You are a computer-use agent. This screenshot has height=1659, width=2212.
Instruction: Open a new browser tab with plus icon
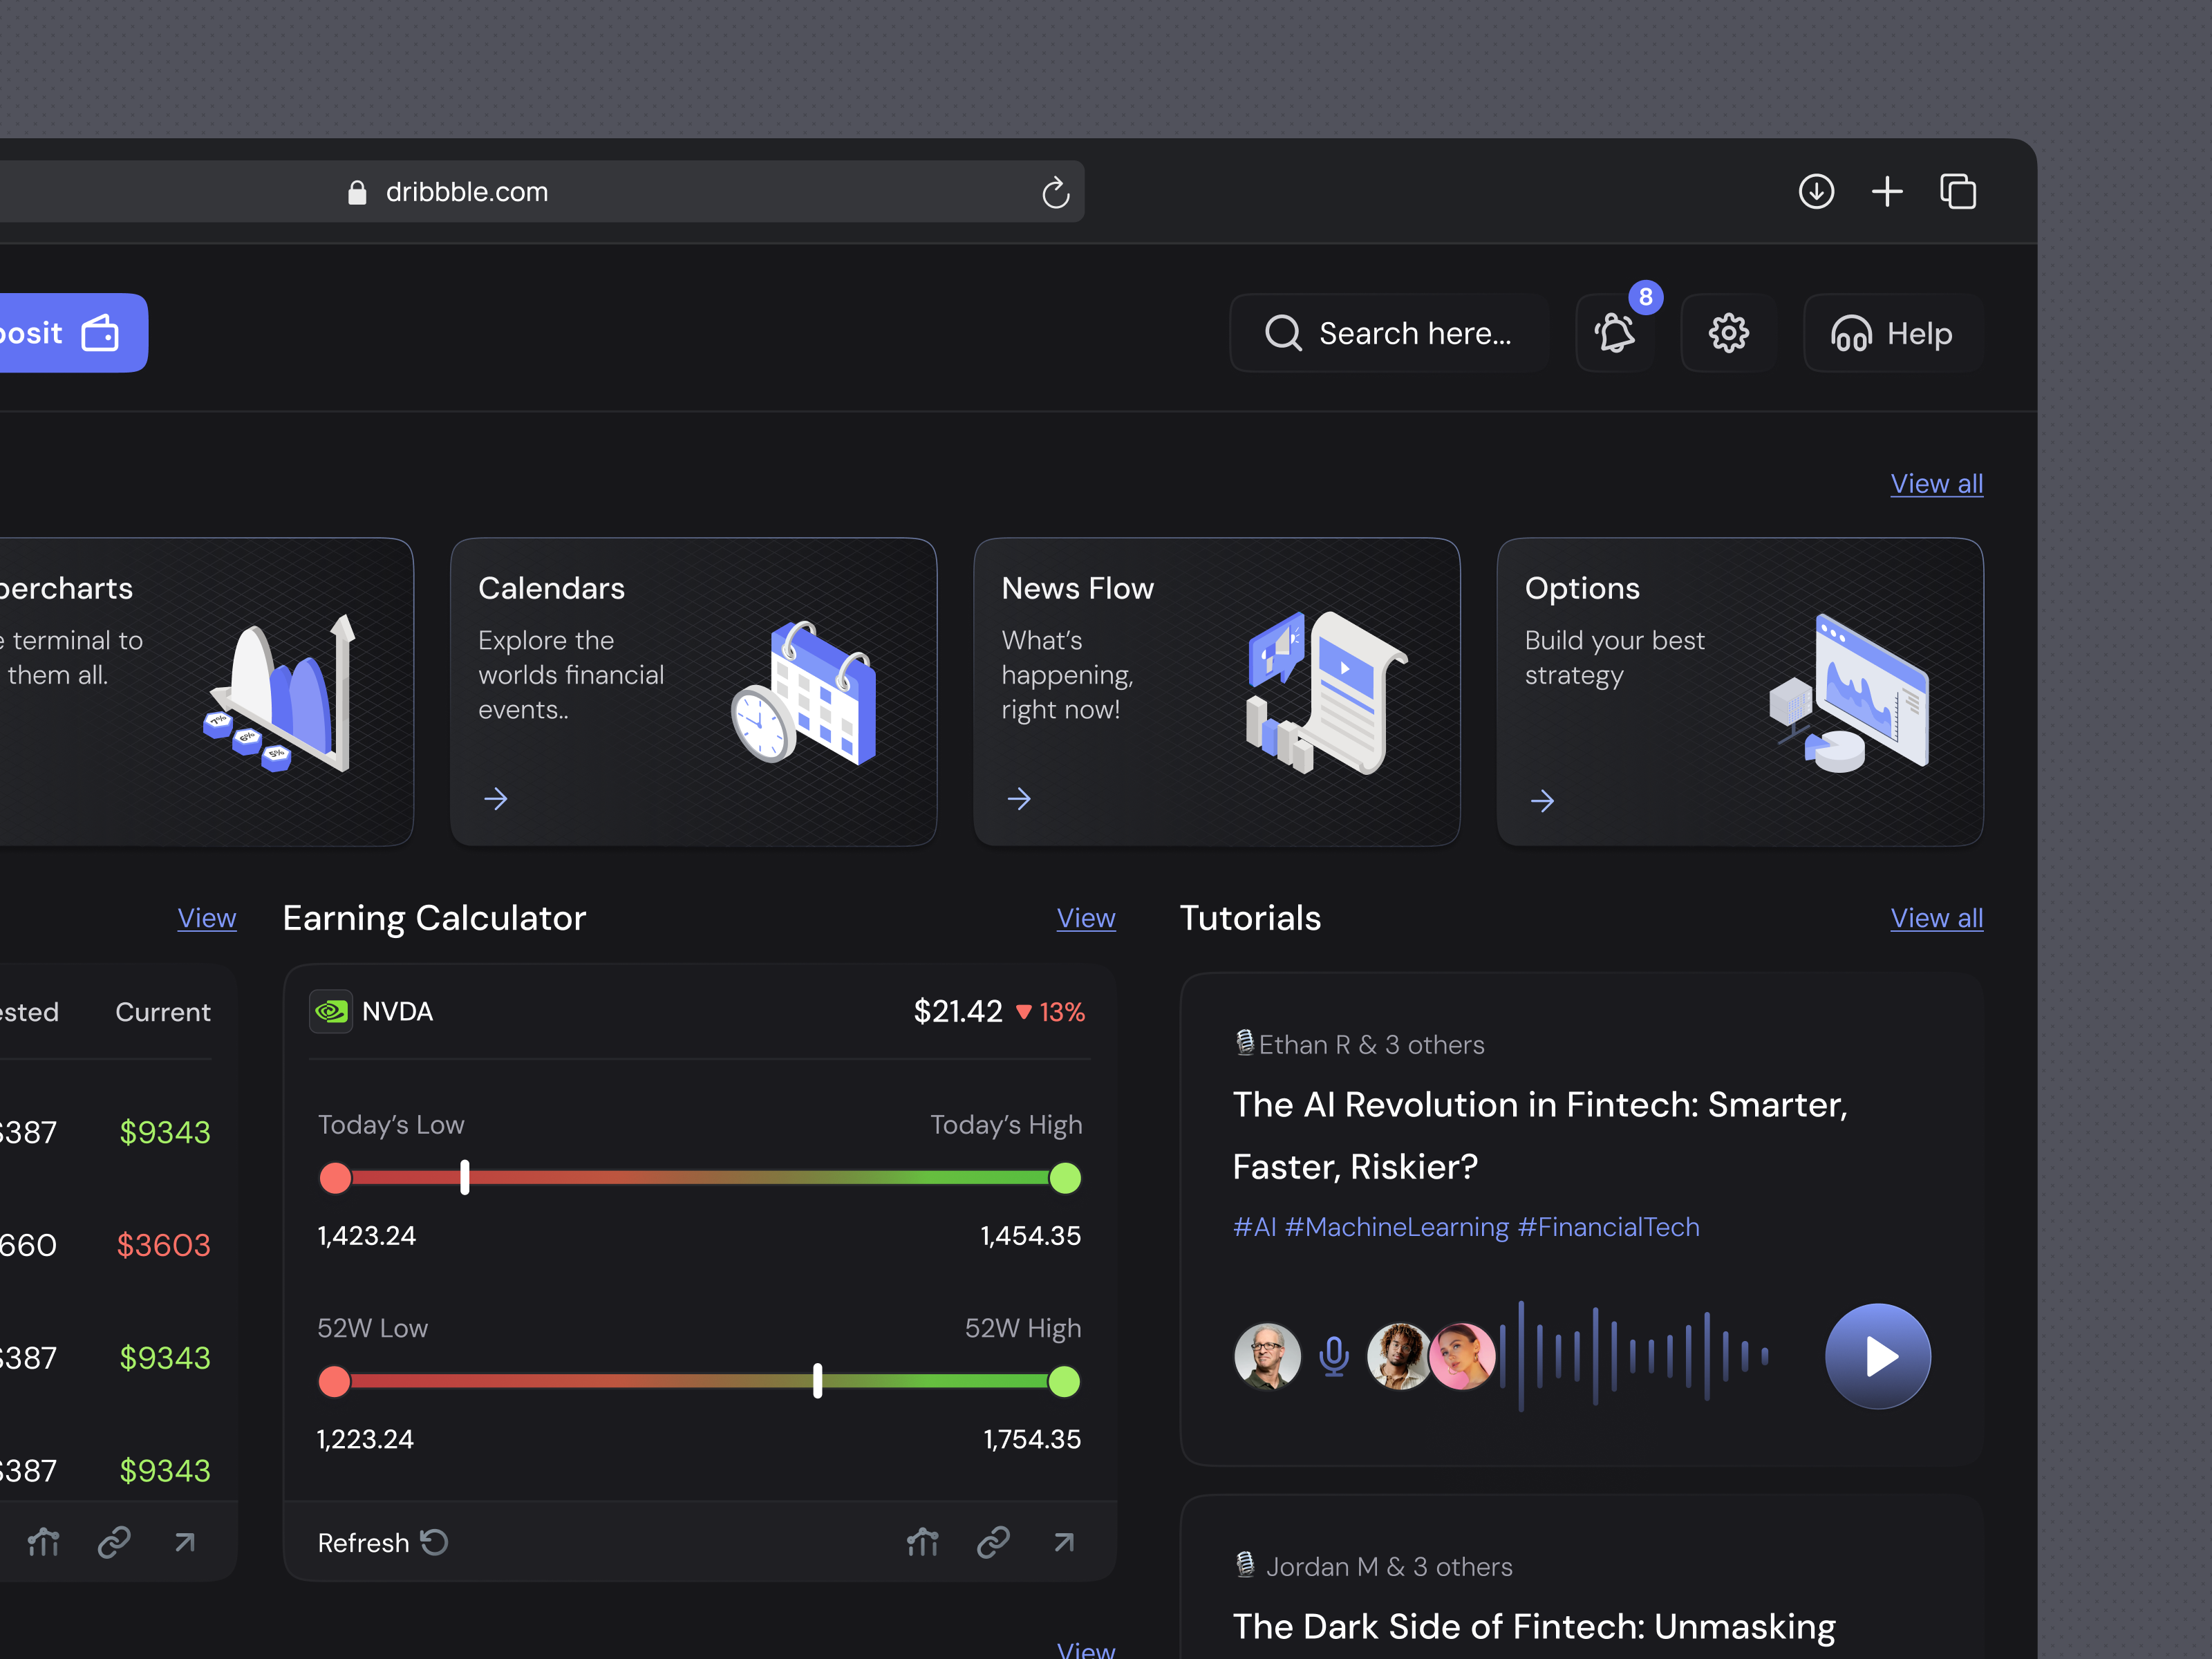(x=1887, y=191)
